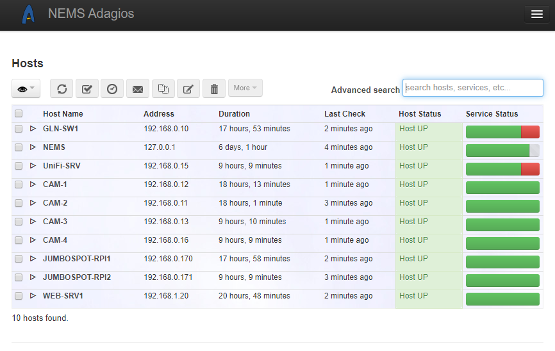Click the Advanced search link

(365, 90)
